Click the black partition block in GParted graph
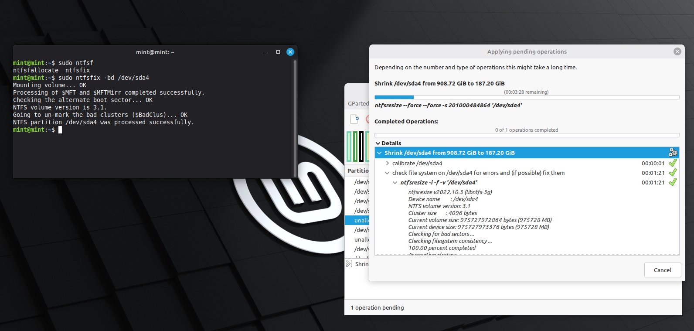694x331 pixels. [361, 147]
